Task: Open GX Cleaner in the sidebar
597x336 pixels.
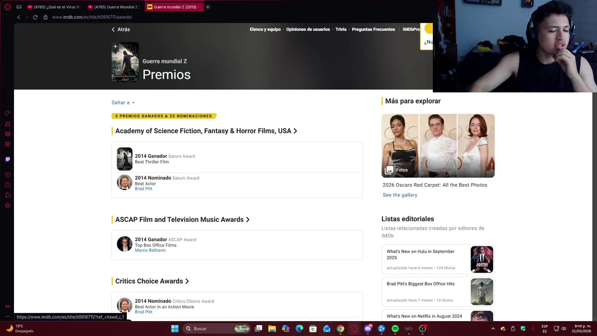Action: click(x=7, y=124)
